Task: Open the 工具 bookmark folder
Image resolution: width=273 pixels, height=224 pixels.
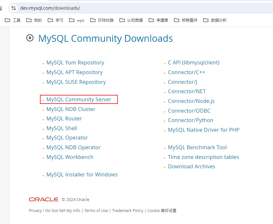Action: click(x=13, y=20)
